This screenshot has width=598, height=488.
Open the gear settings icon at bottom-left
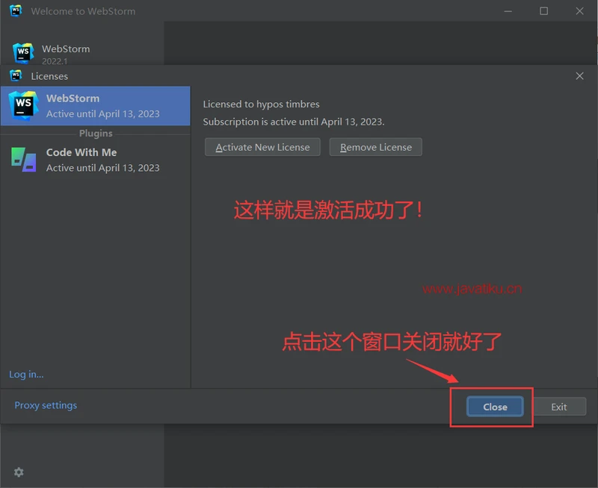(x=19, y=472)
